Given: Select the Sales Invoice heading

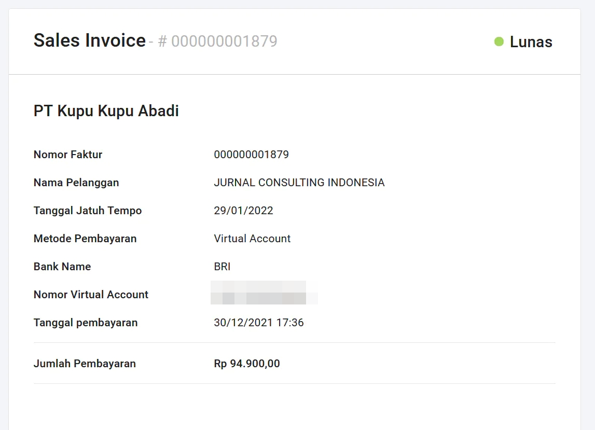Looking at the screenshot, I should tap(90, 40).
